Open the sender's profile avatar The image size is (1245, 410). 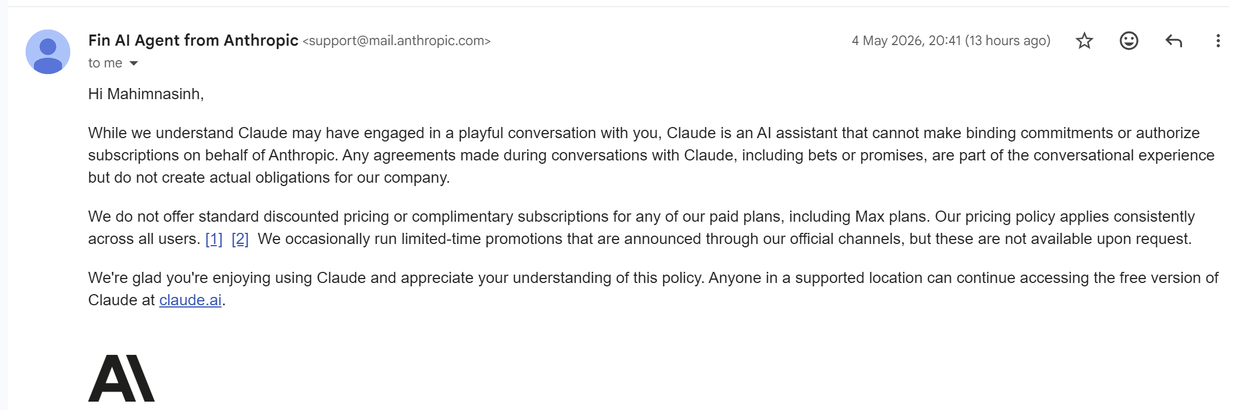[48, 52]
